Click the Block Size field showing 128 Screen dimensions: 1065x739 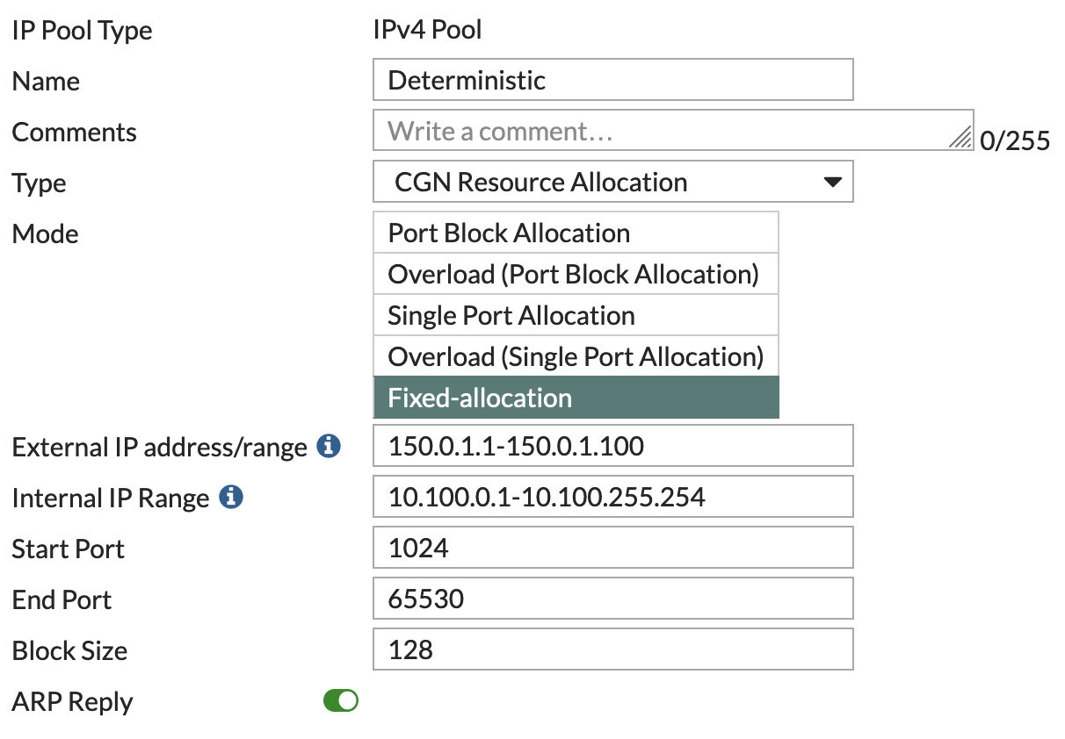(613, 649)
